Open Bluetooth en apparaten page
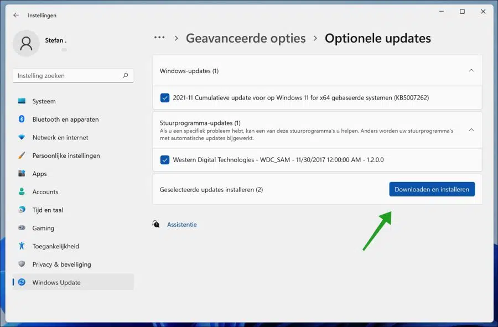The height and width of the screenshot is (327, 498). coord(73,119)
